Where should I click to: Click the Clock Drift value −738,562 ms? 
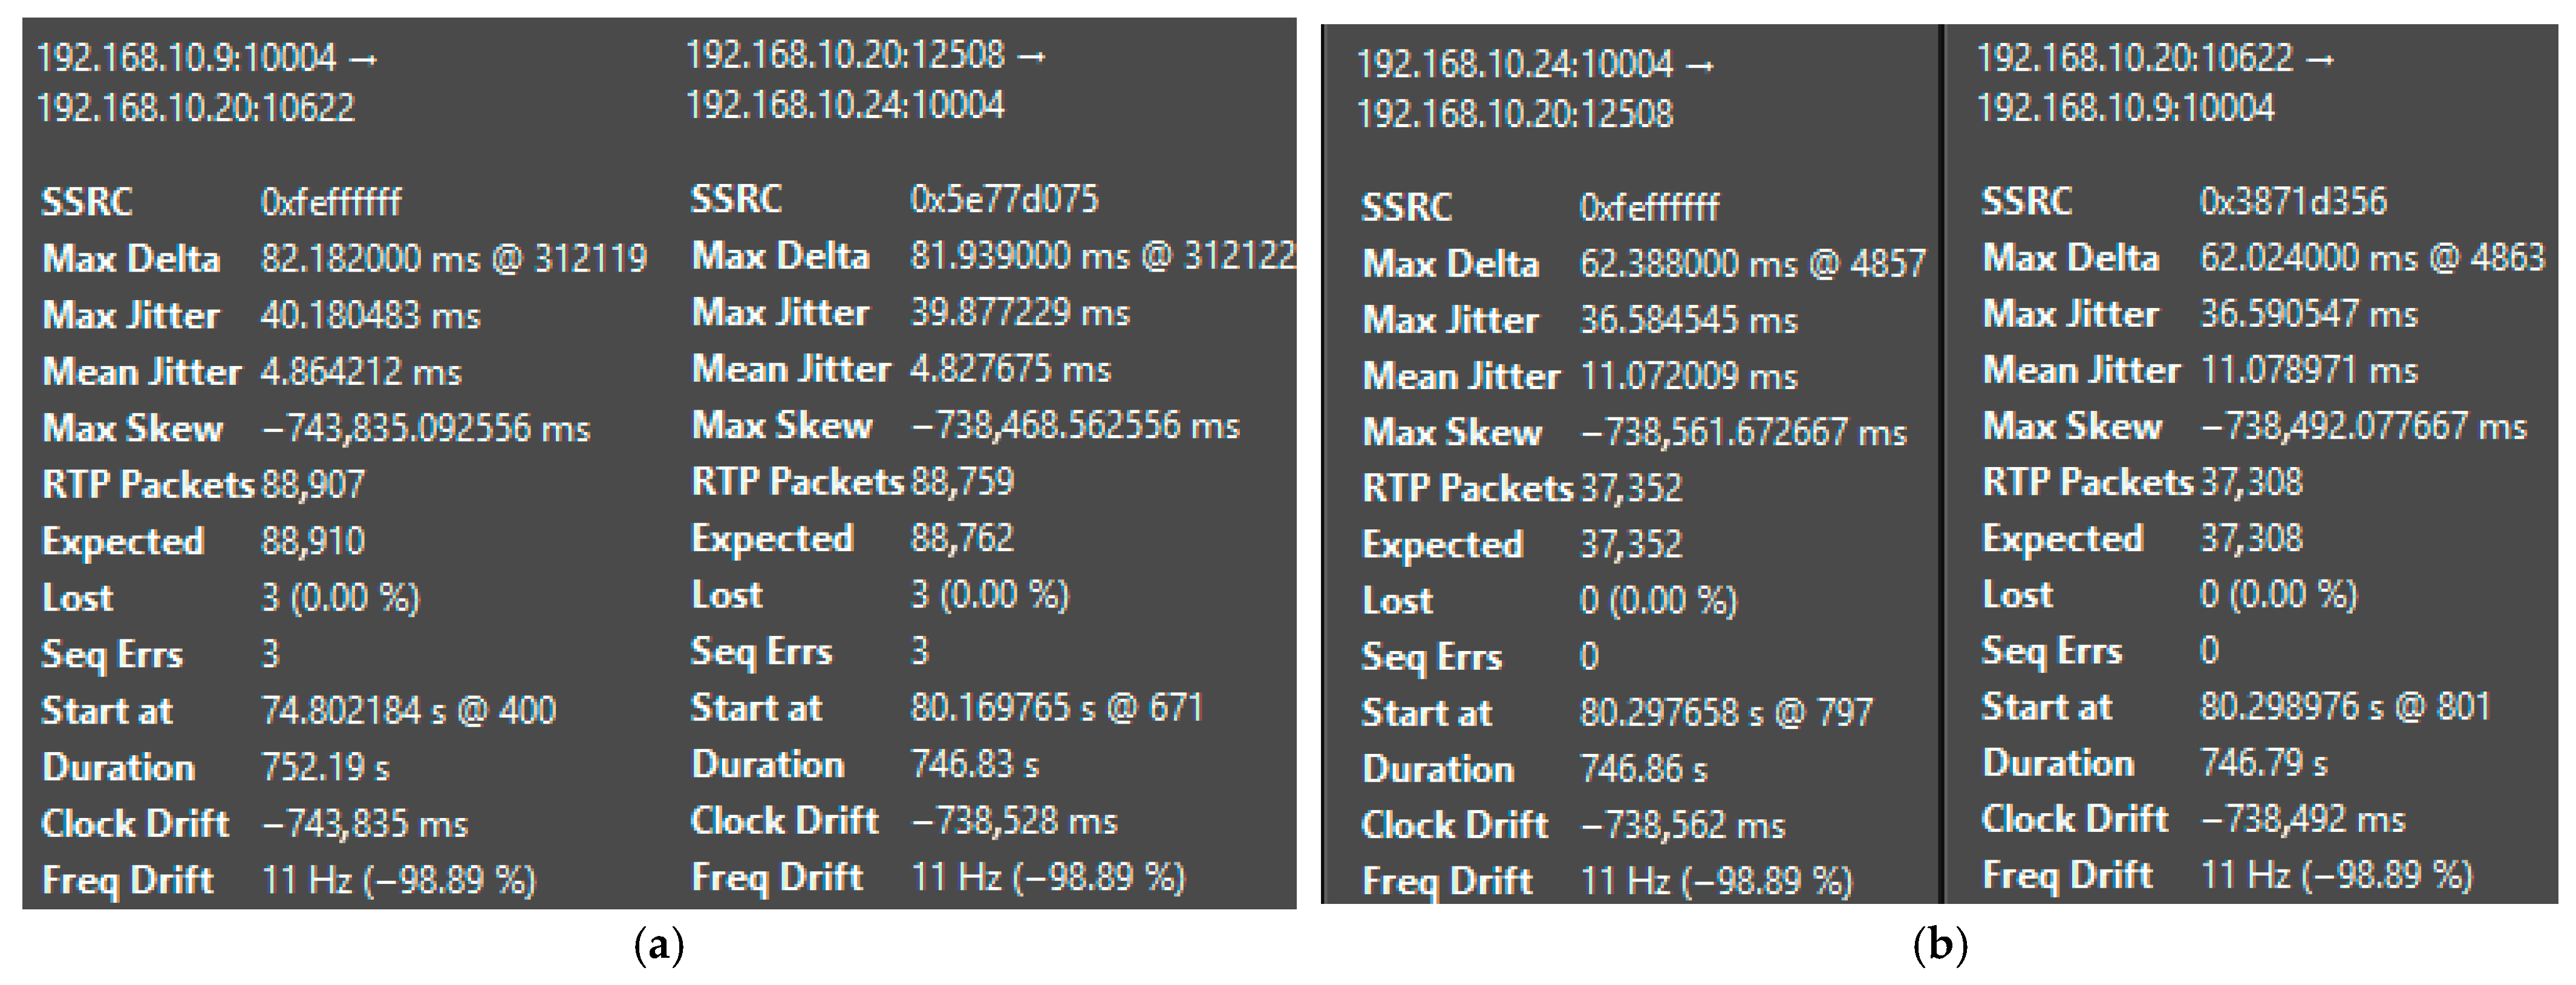pos(1682,826)
